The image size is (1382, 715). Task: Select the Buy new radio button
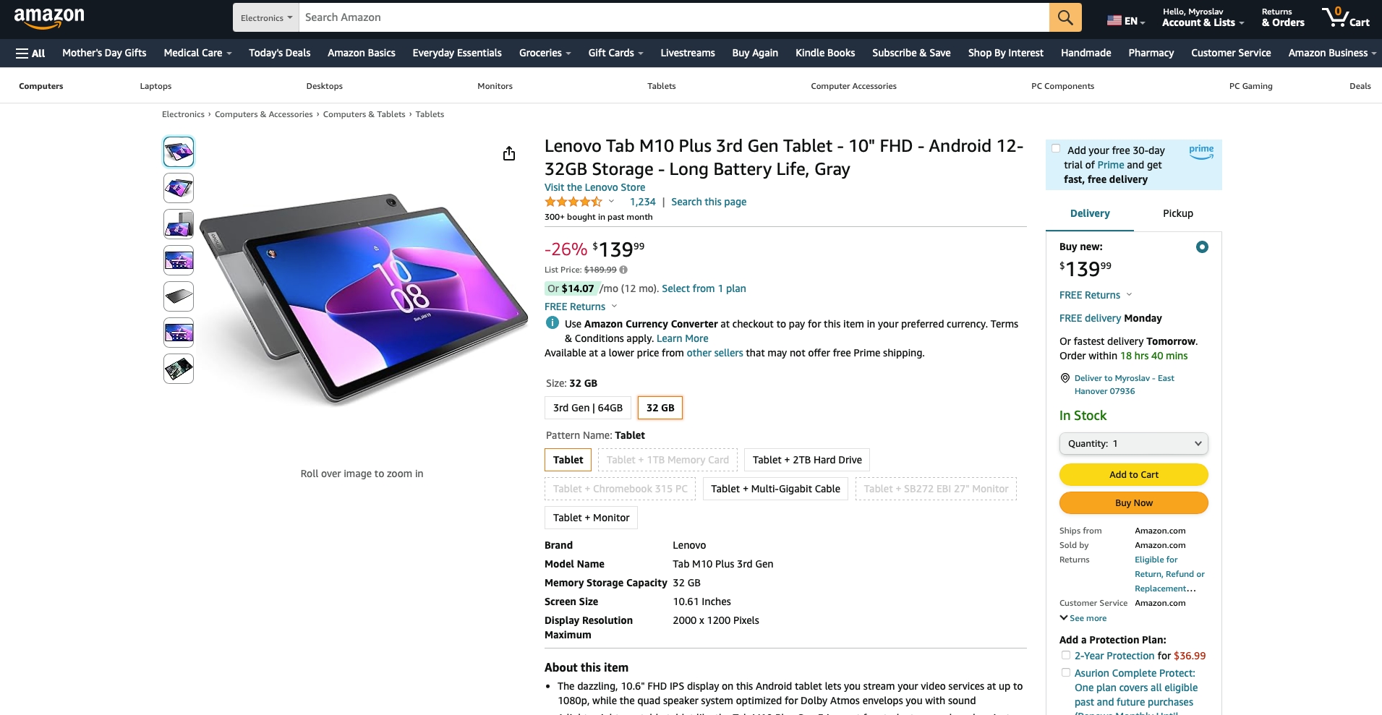1202,247
